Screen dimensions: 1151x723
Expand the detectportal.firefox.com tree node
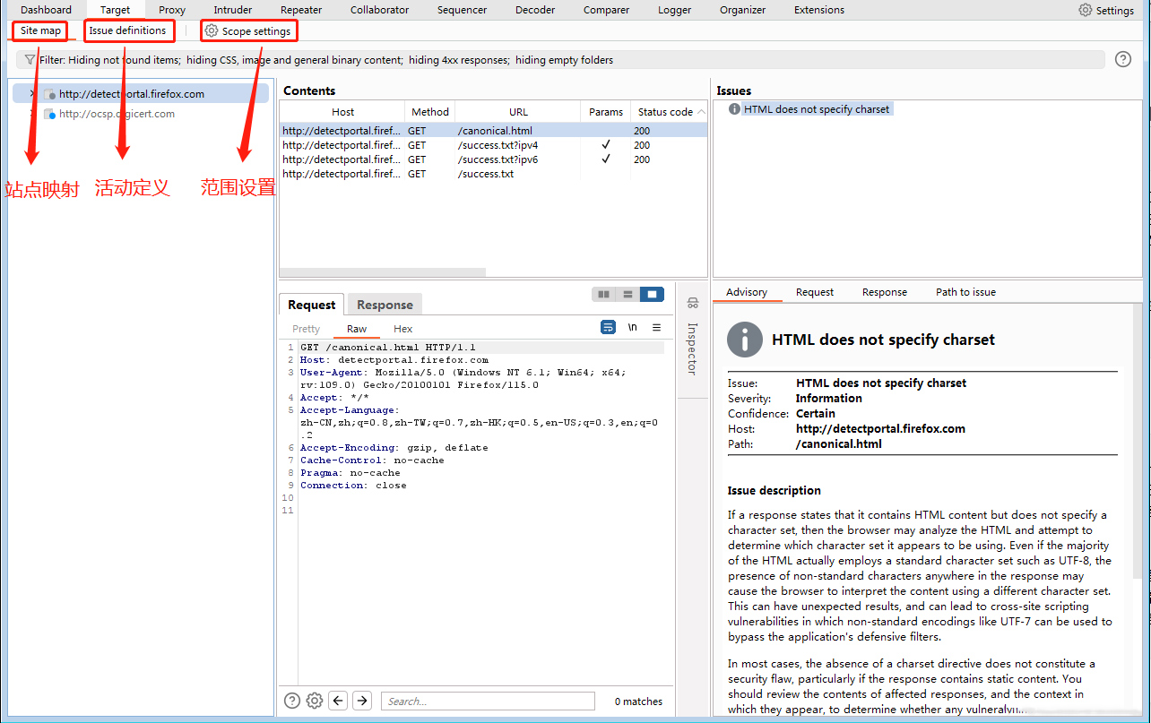[x=32, y=94]
